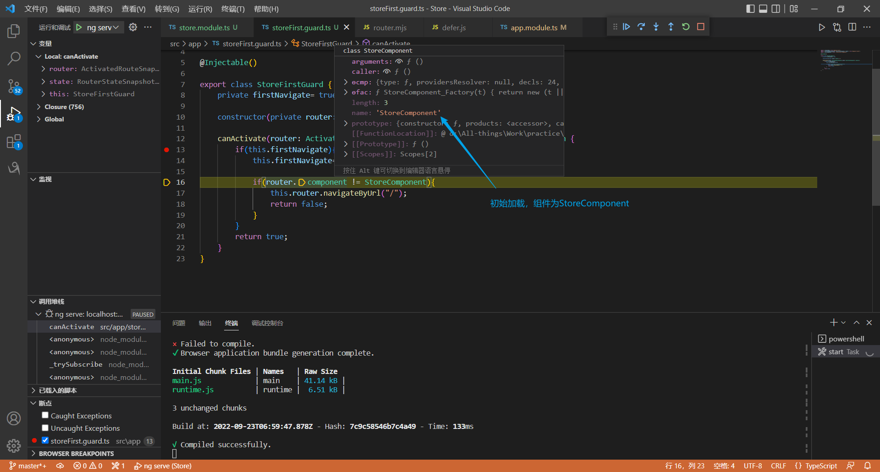This screenshot has height=472, width=880.
Task: Click the debug Step Into icon
Action: 656,27
